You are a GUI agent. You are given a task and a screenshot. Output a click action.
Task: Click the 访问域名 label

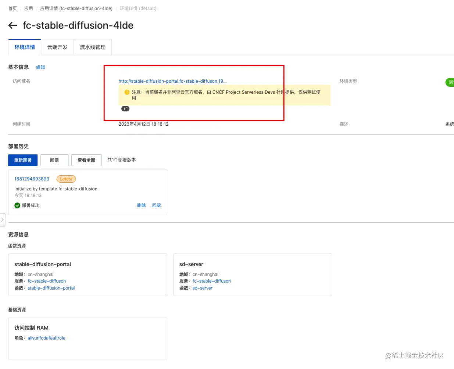pos(21,81)
